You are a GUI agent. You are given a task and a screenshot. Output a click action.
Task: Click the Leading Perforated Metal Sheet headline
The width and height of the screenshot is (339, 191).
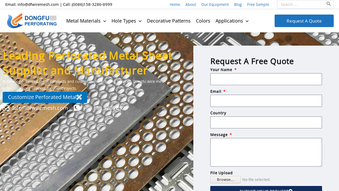(87, 63)
